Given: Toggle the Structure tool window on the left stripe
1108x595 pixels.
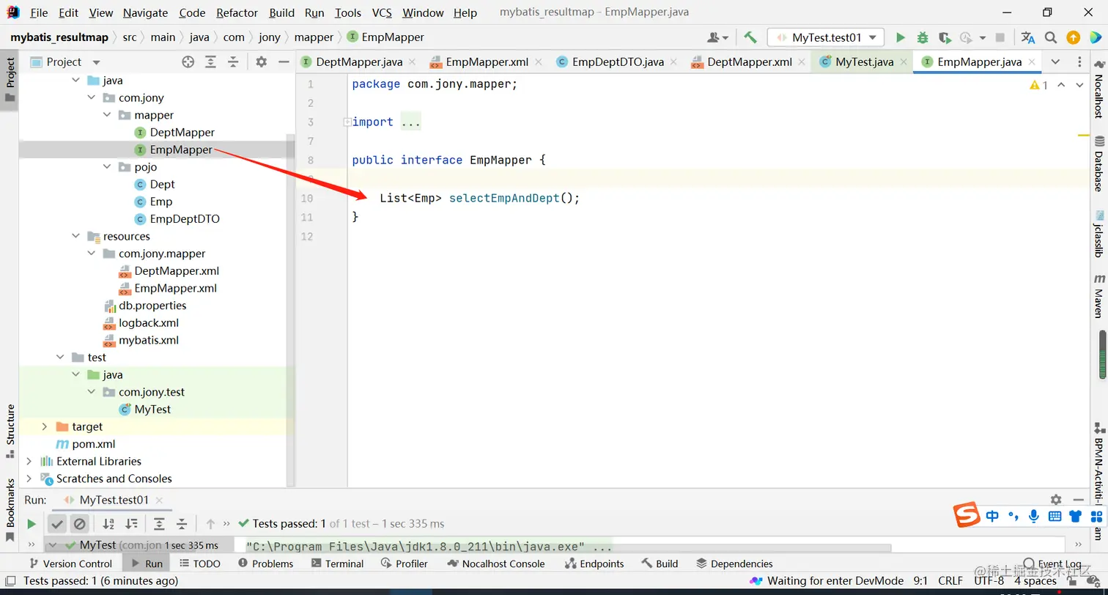Looking at the screenshot, I should (10, 431).
